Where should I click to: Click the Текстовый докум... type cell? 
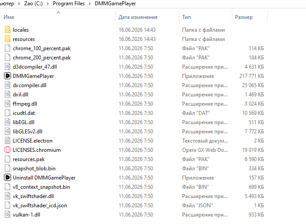[x=205, y=141]
